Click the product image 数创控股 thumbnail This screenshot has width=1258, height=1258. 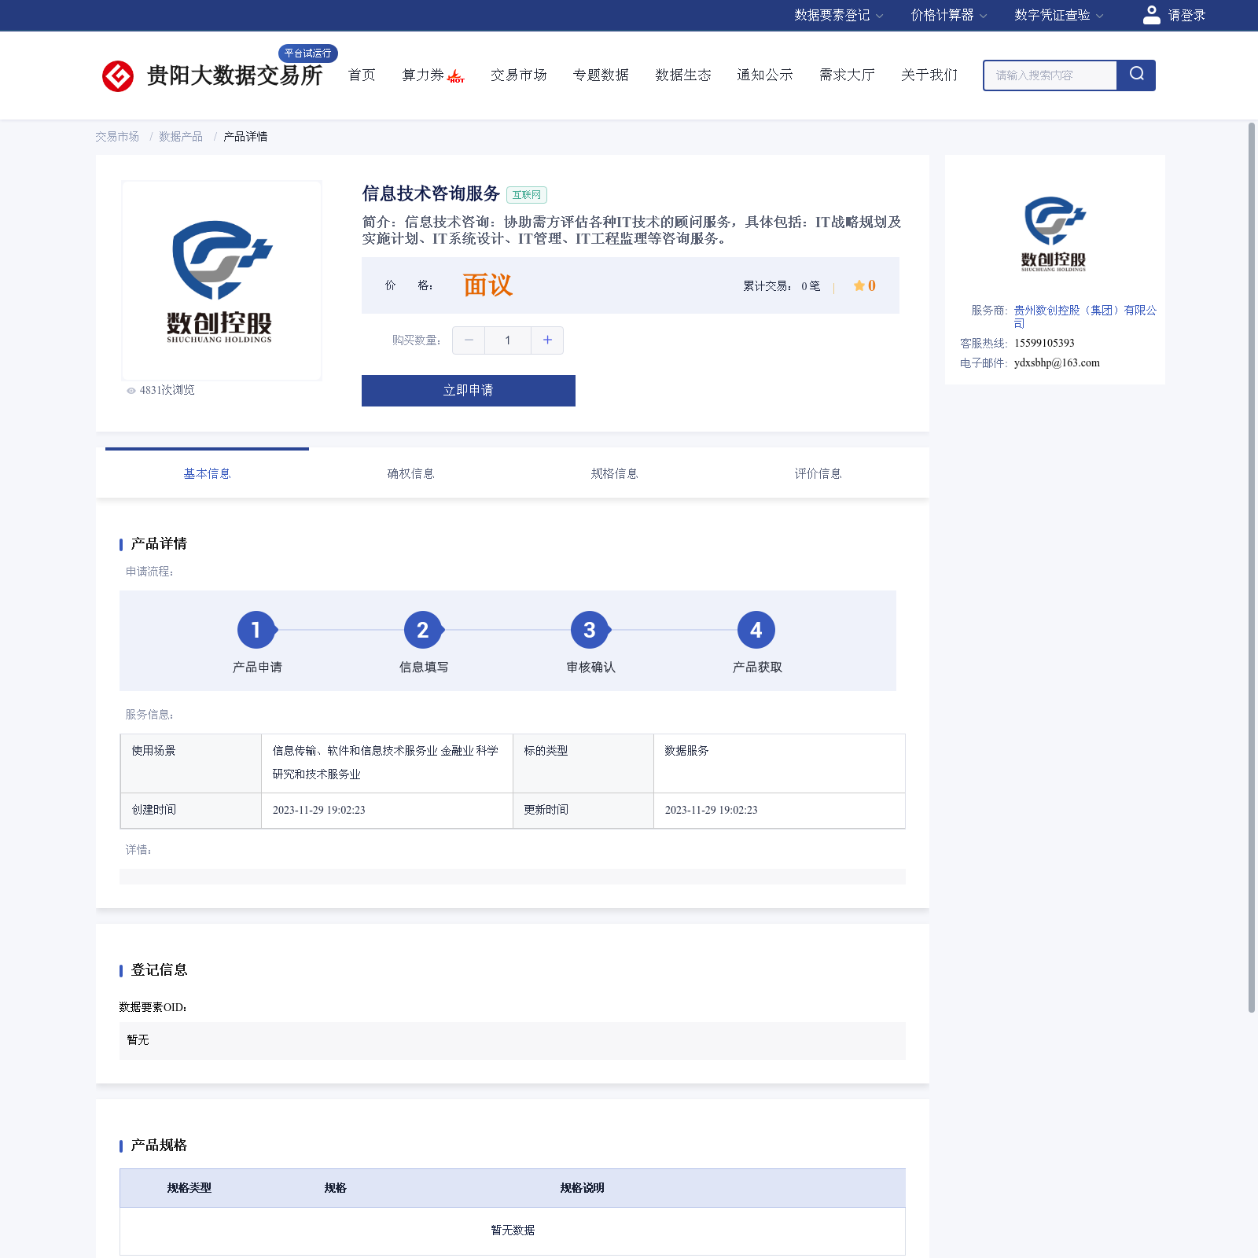pyautogui.click(x=222, y=281)
